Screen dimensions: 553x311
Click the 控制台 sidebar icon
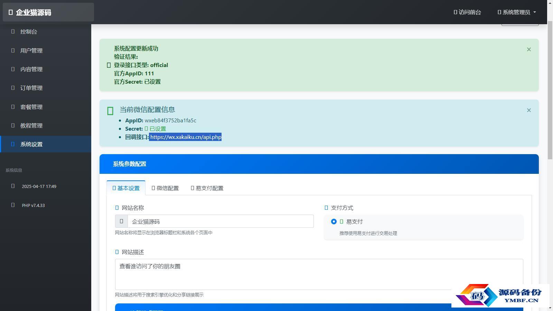click(13, 31)
